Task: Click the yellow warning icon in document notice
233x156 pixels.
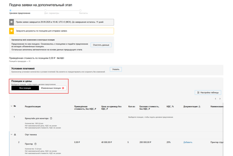Action: point(12,31)
